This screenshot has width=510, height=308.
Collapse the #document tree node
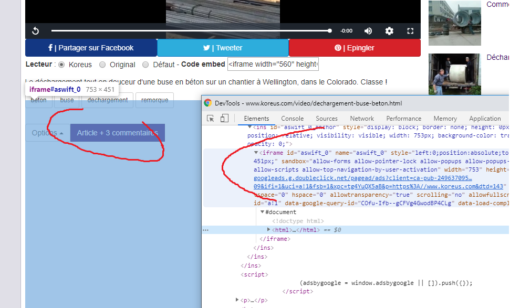pos(263,212)
